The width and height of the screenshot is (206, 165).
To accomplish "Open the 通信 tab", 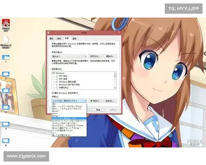I will pos(75,38).
